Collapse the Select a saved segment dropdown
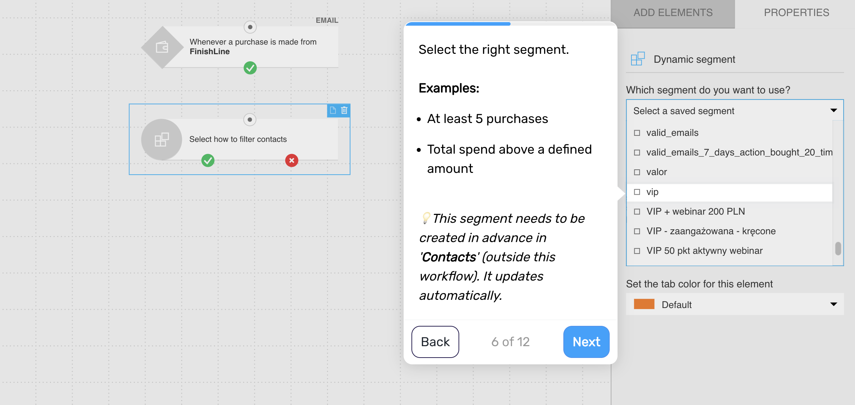 tap(734, 111)
